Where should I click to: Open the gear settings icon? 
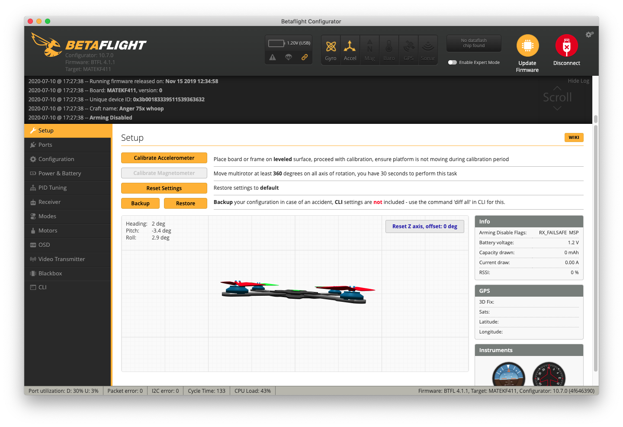click(590, 35)
